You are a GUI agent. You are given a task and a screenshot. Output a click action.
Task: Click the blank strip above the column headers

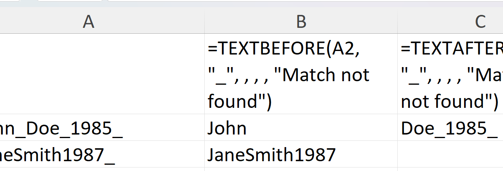coord(251,4)
